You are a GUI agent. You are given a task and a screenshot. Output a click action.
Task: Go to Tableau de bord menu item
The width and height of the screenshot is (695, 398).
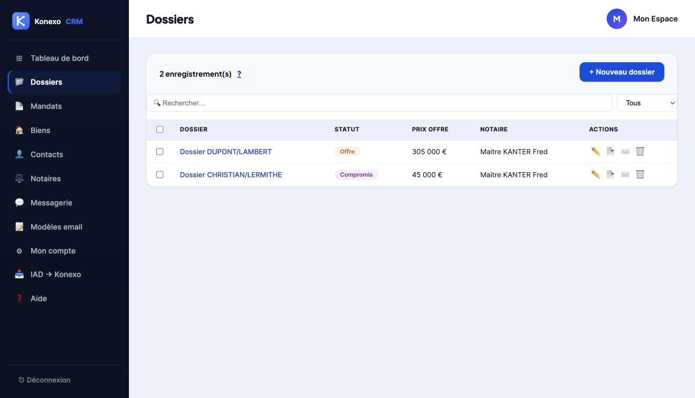coord(64,58)
